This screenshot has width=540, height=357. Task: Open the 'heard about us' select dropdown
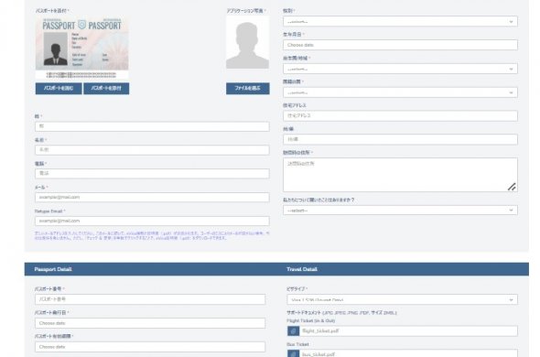click(x=400, y=211)
